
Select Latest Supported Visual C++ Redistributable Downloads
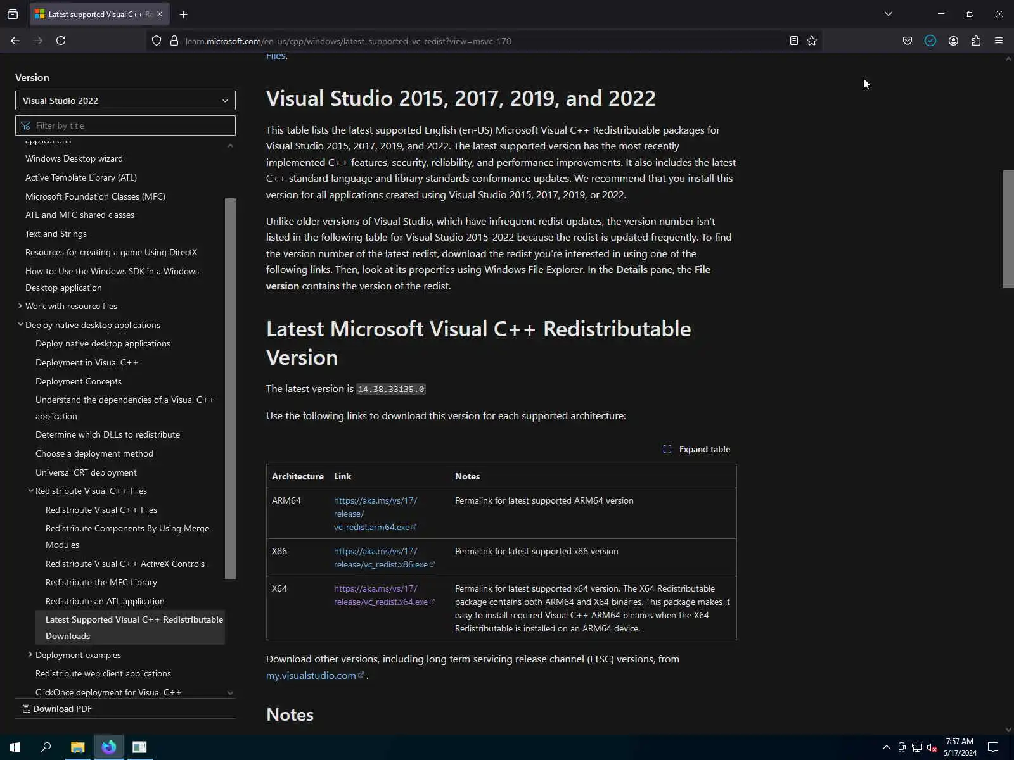click(131, 628)
